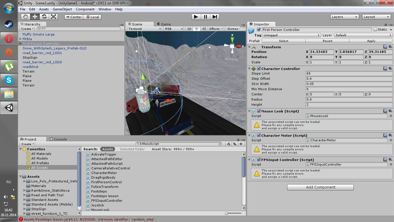This screenshot has width=394, height=222.
Task: Open the Layer Default dropdown
Action: point(363,35)
